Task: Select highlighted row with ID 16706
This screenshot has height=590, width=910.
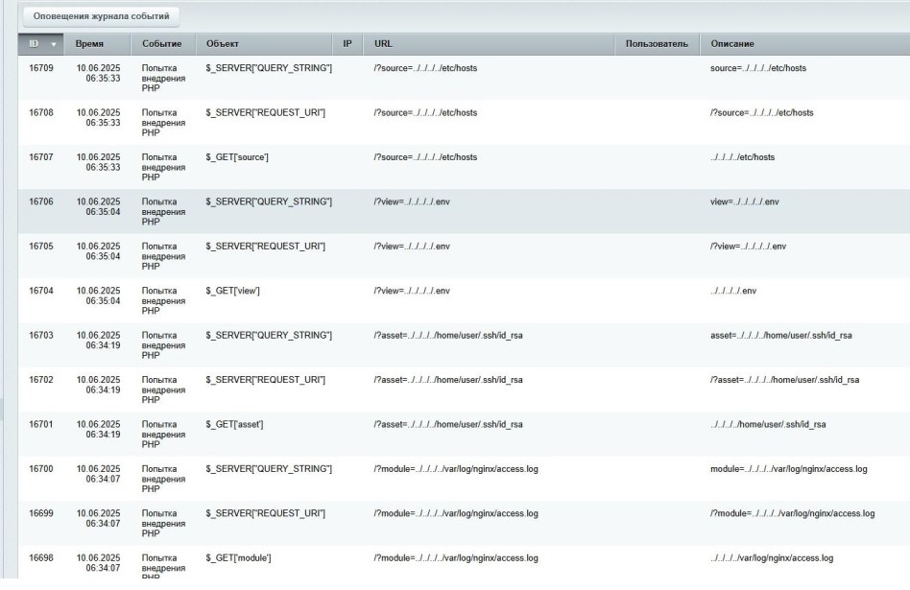Action: tap(41, 201)
